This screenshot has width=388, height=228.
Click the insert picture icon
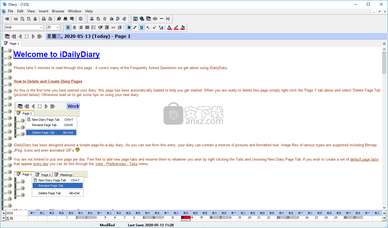pos(135,19)
